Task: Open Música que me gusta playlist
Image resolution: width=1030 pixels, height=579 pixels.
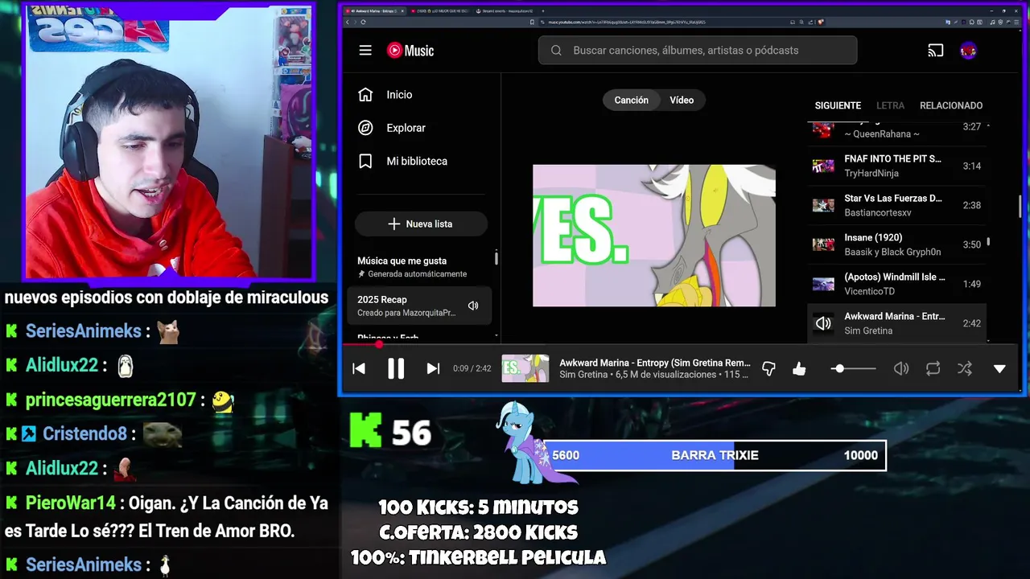Action: (x=419, y=267)
